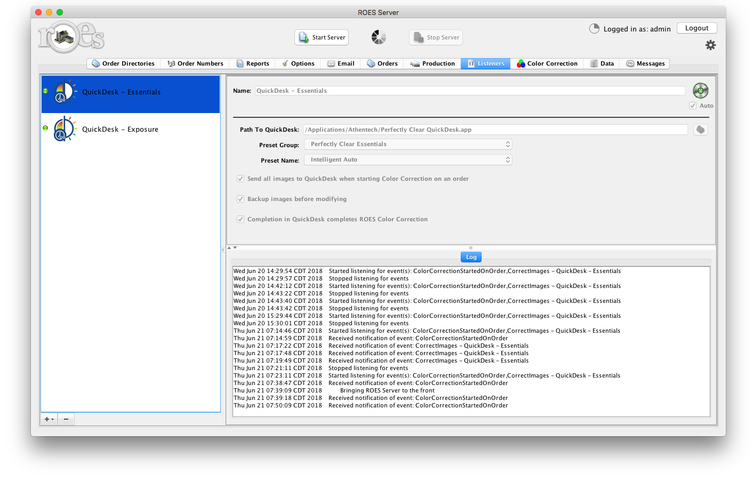Click the ROES Server logo
The height and width of the screenshot is (481, 753).
71,37
